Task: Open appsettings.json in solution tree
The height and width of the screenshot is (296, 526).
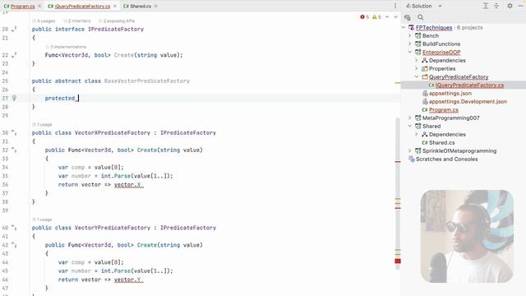Action: coord(450,93)
